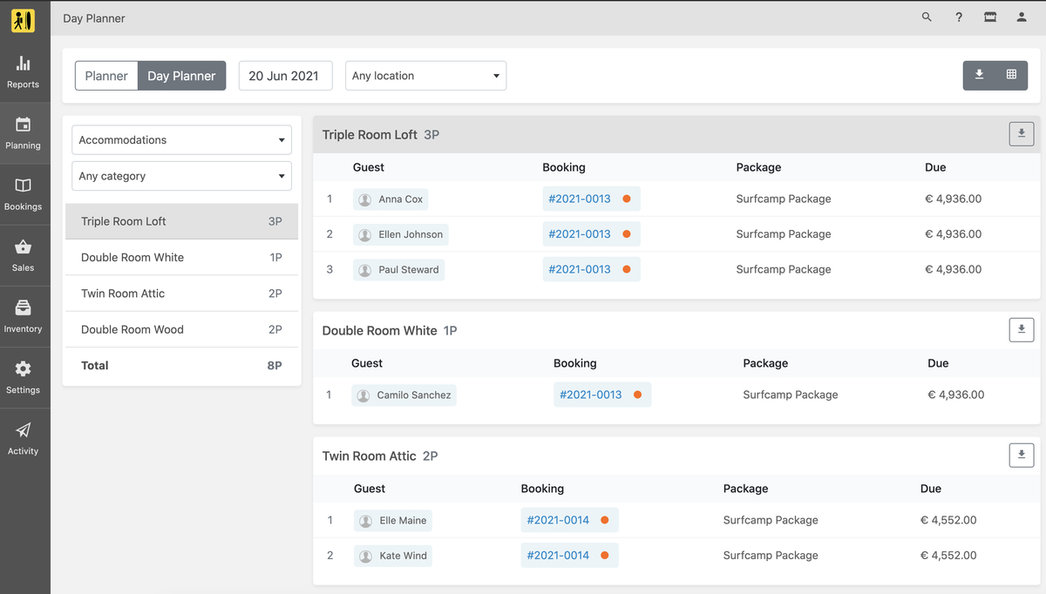
Task: Select Twin Room Attic in the list
Action: coord(181,294)
